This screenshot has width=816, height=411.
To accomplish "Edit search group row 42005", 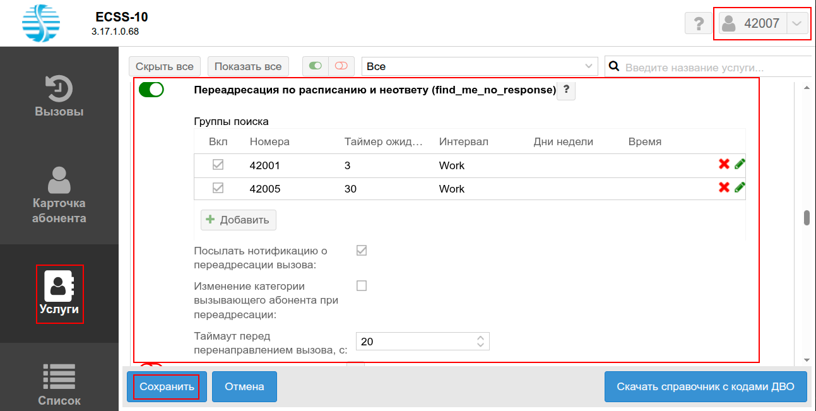I will (740, 187).
